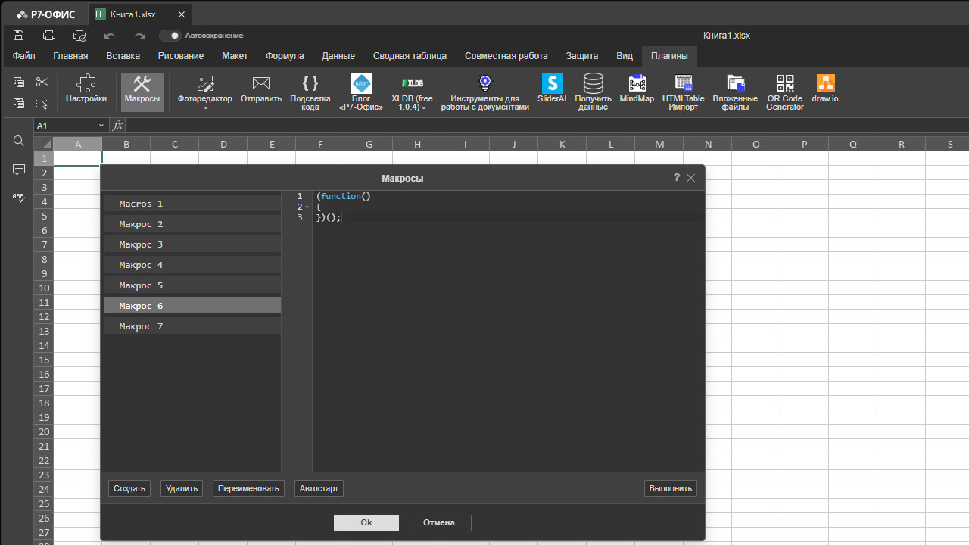This screenshot has height=545, width=969.
Task: Select Макрос 3 in the macro list
Action: pos(192,244)
